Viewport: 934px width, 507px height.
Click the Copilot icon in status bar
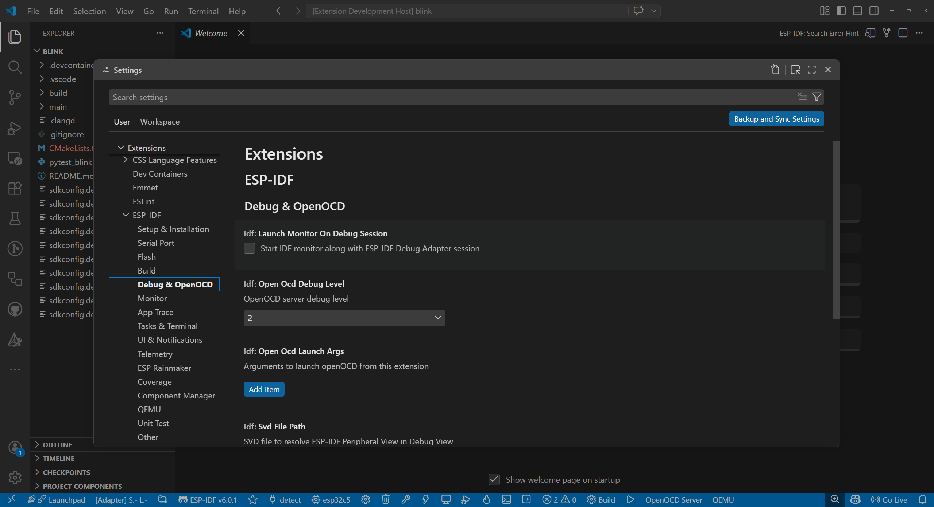coord(855,500)
